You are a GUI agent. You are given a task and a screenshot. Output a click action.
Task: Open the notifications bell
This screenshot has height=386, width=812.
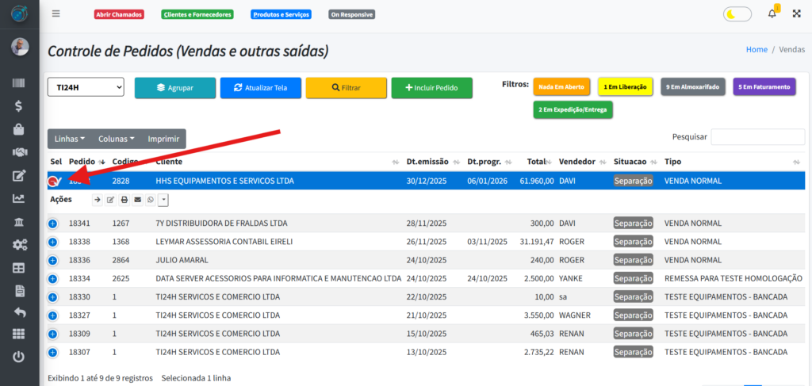tap(772, 14)
